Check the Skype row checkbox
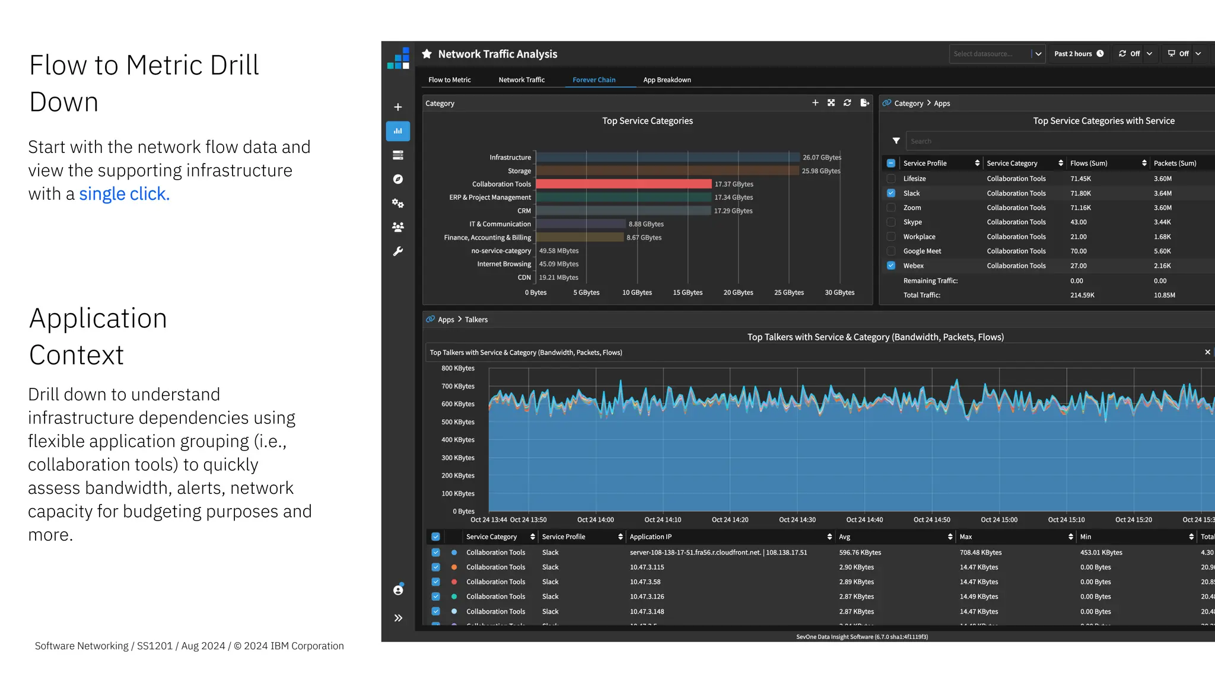1215x683 pixels. (891, 222)
